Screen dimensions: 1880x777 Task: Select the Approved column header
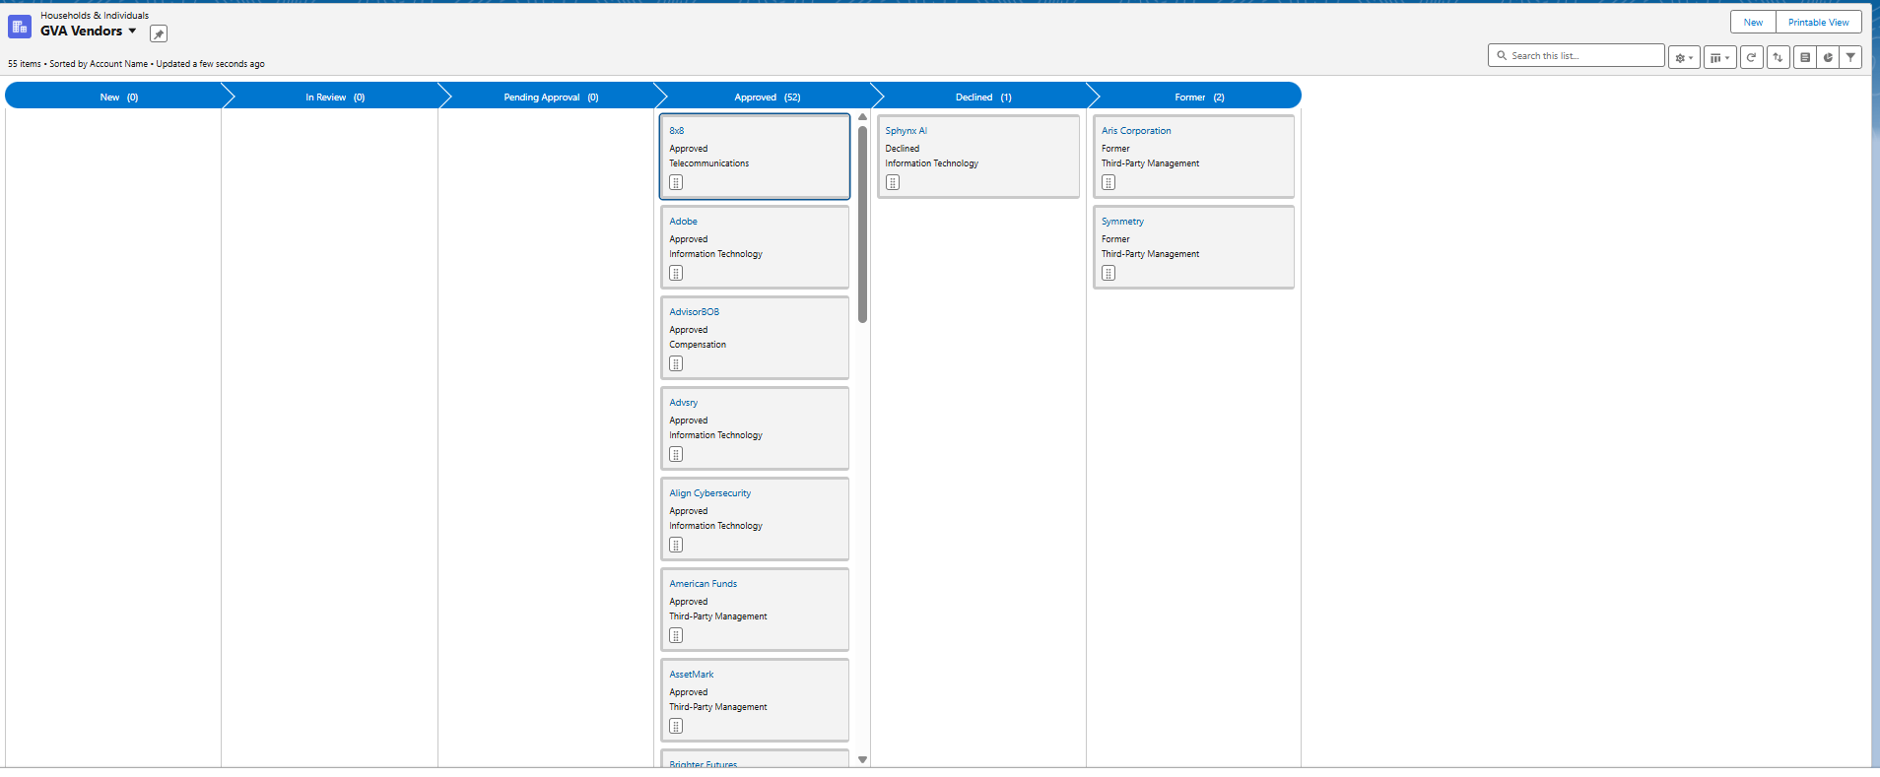(767, 97)
